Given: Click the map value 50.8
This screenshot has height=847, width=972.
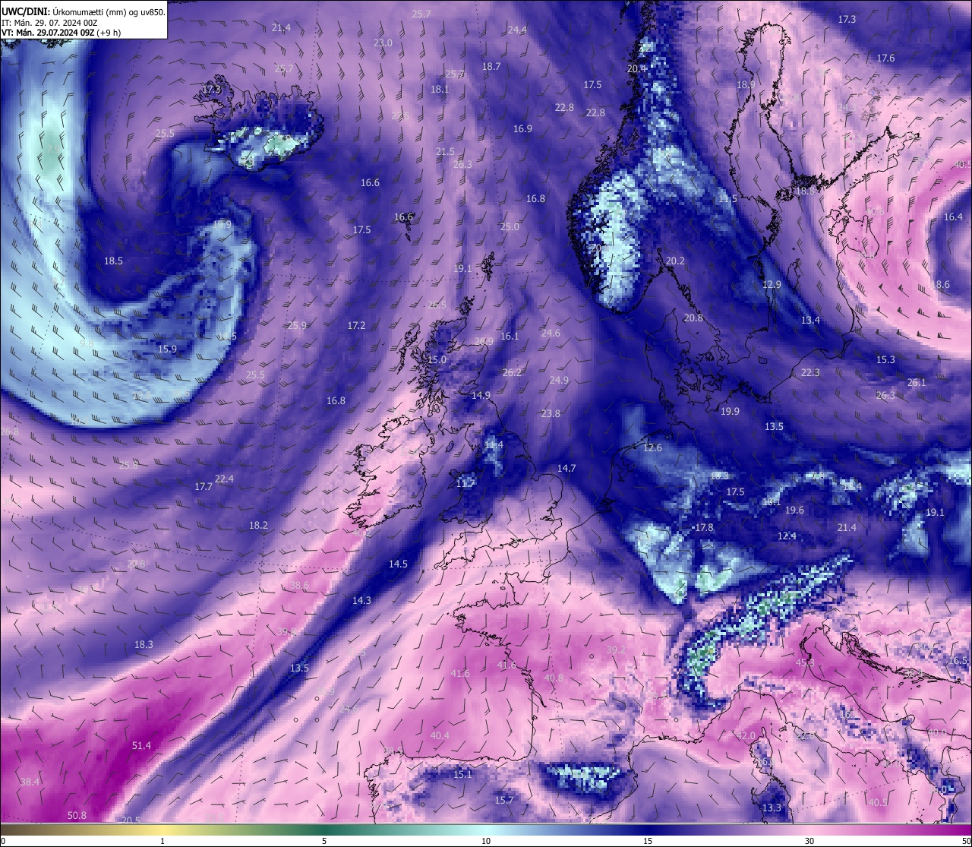Looking at the screenshot, I should pos(77,815).
